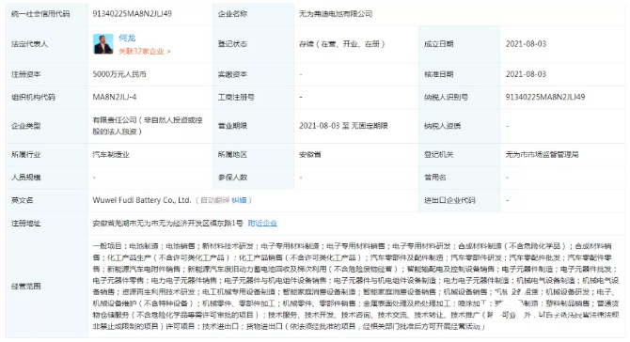Select the 纳税人资质 label cell

coord(460,126)
